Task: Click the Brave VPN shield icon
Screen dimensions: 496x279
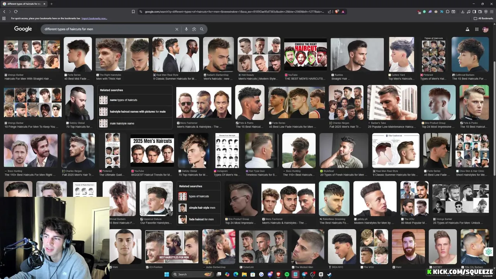Action: pyautogui.click(x=486, y=12)
